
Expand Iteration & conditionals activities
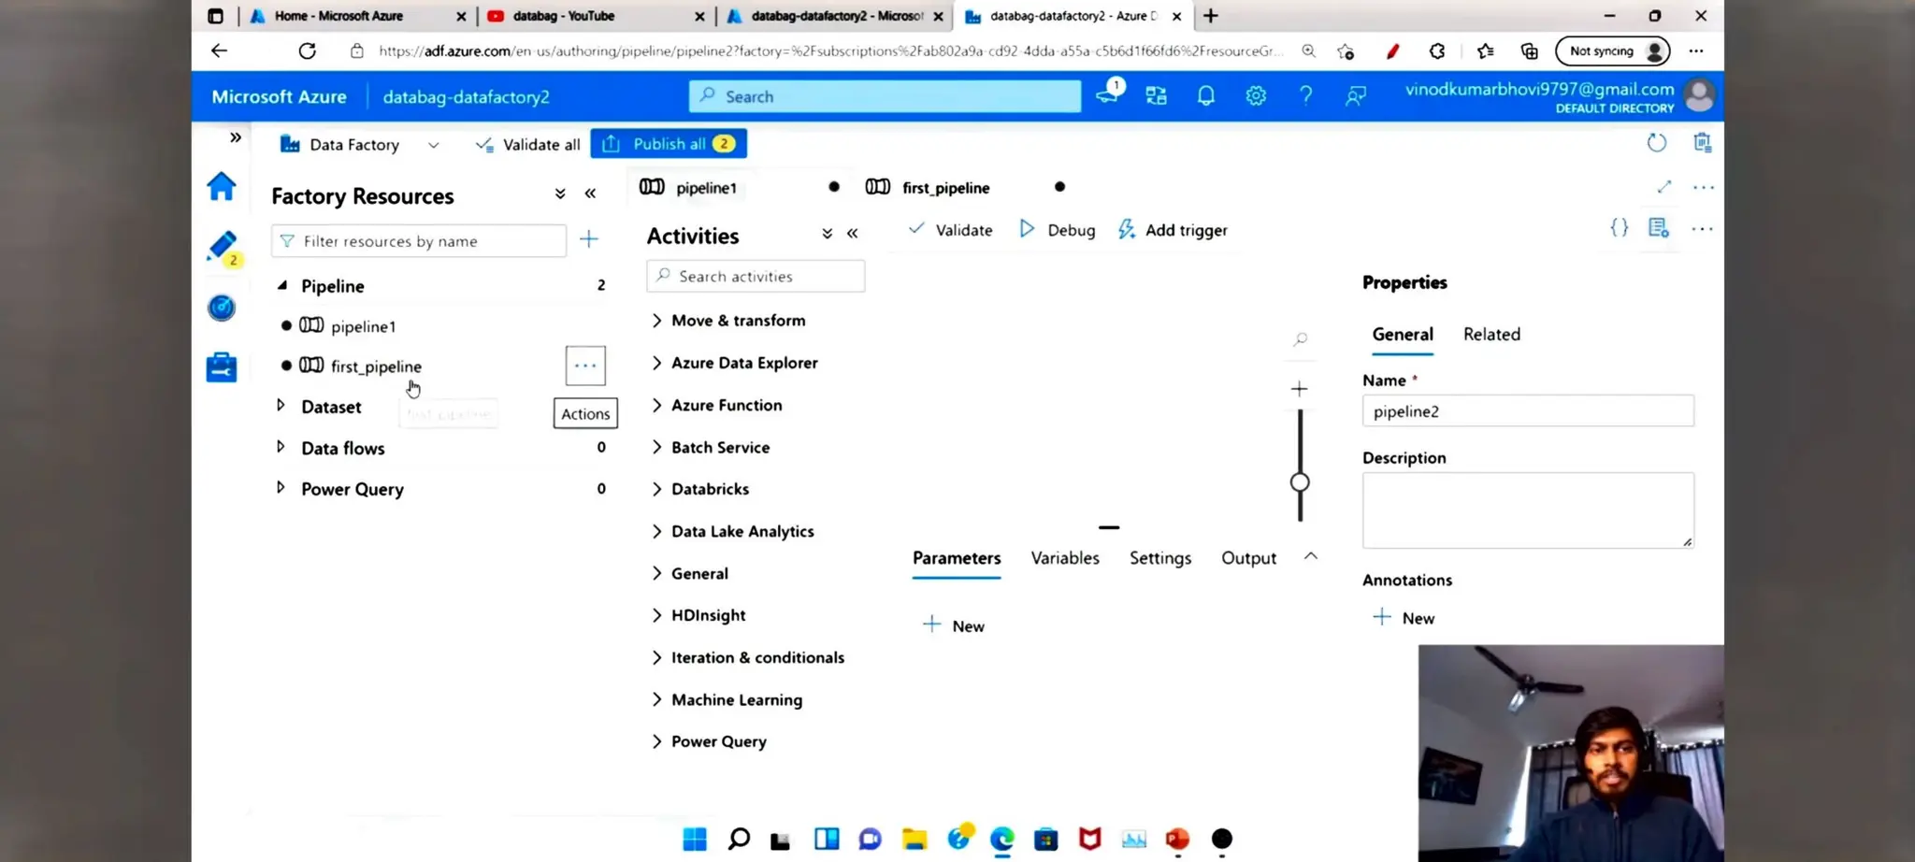coord(656,657)
